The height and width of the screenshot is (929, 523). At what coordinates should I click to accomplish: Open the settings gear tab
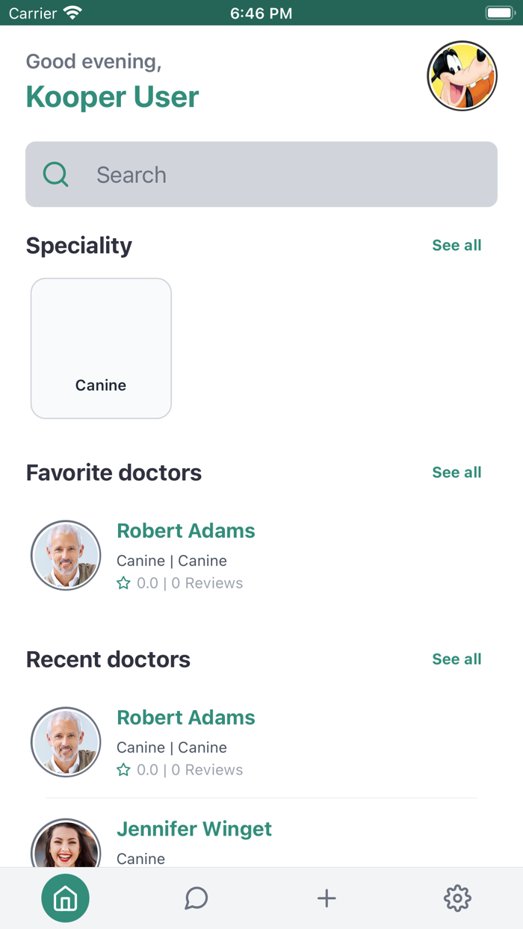[457, 898]
